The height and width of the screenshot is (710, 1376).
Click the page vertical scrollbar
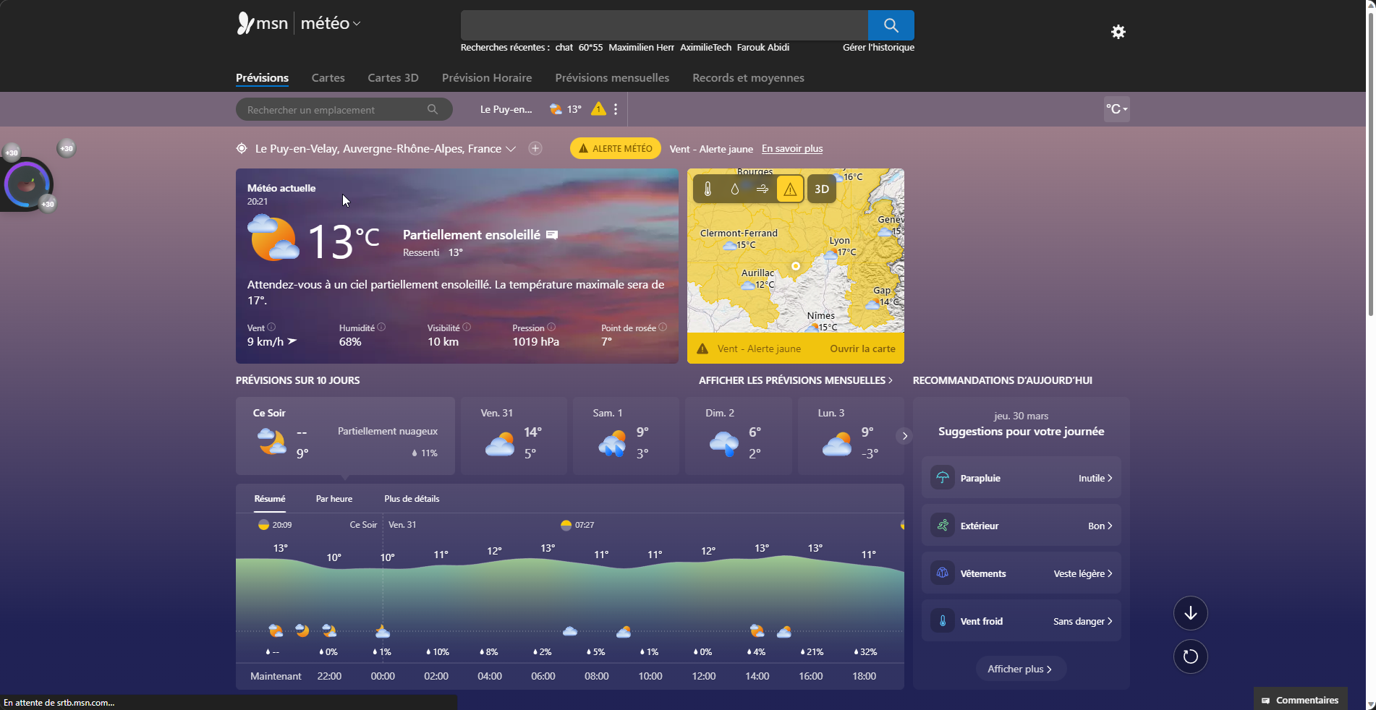click(x=1370, y=166)
